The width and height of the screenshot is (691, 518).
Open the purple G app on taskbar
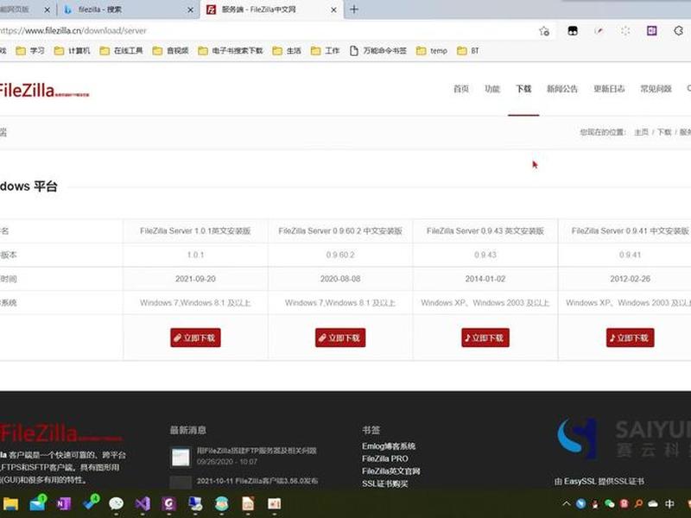pyautogui.click(x=168, y=503)
